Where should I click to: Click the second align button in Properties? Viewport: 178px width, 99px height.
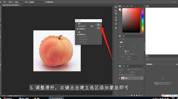pyautogui.click(x=128, y=51)
